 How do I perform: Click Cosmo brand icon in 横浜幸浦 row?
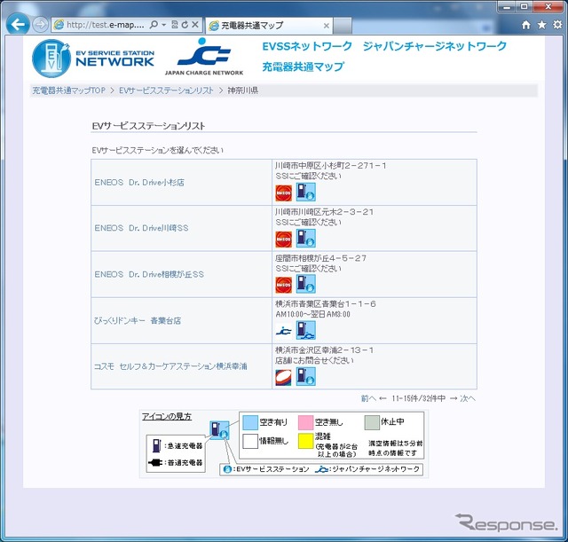coord(283,378)
